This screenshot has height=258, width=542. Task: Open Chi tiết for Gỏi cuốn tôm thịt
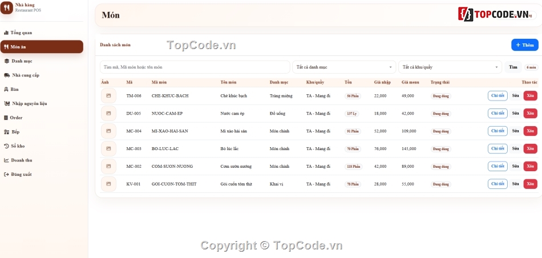click(497, 184)
